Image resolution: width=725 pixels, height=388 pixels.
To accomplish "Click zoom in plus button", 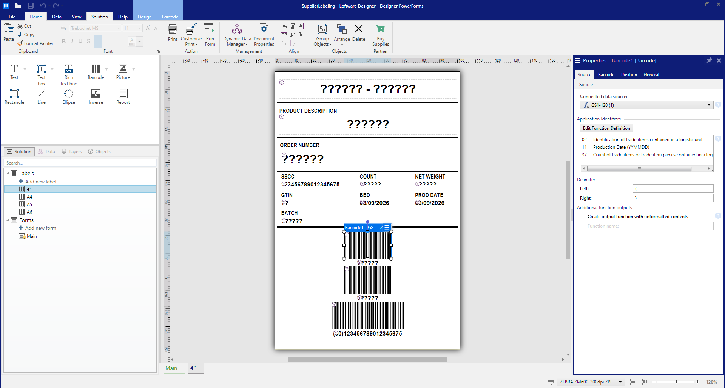I will [697, 382].
